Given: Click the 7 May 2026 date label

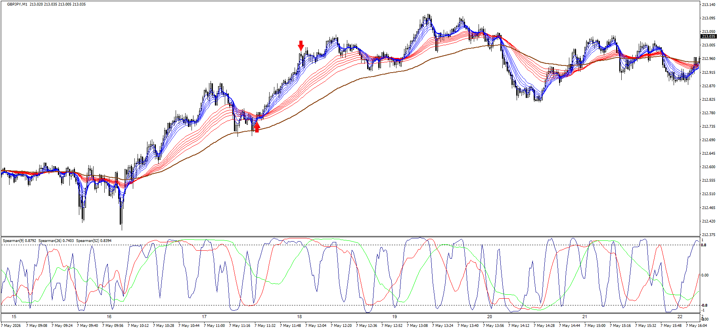Looking at the screenshot, I should pos(11,326).
